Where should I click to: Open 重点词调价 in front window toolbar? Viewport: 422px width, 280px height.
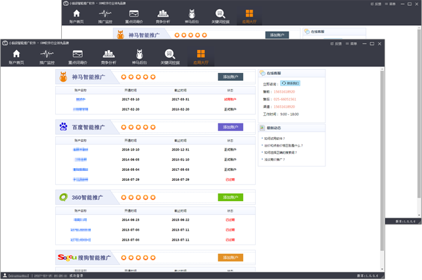tap(78, 57)
